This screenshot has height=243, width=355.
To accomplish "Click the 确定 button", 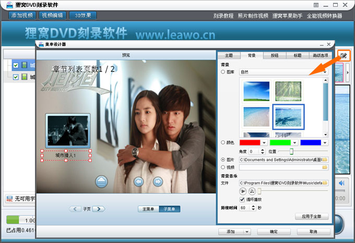I will [274, 232].
